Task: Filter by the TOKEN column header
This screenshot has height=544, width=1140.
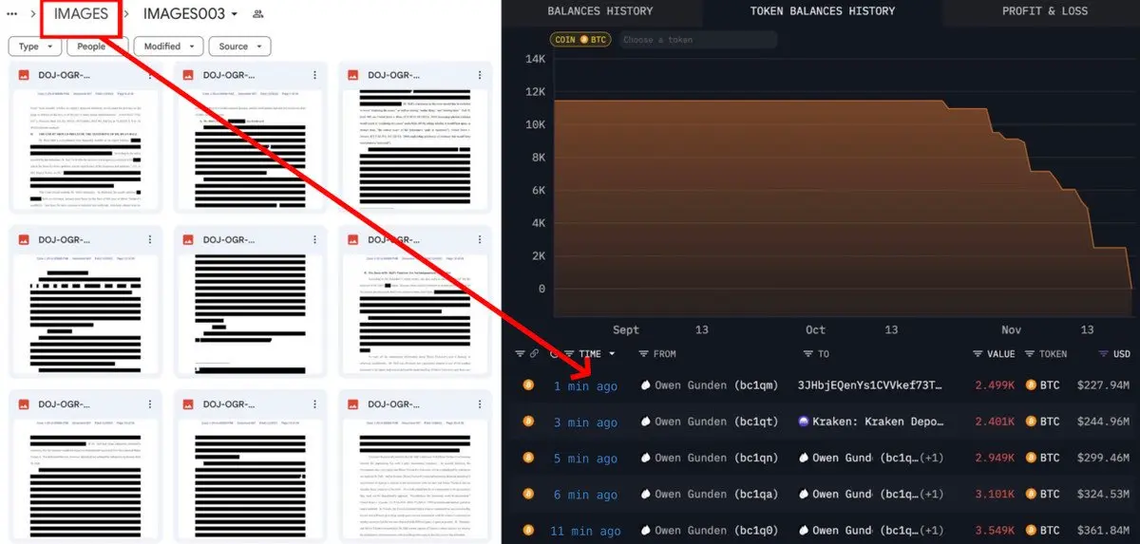Action: click(x=1046, y=354)
